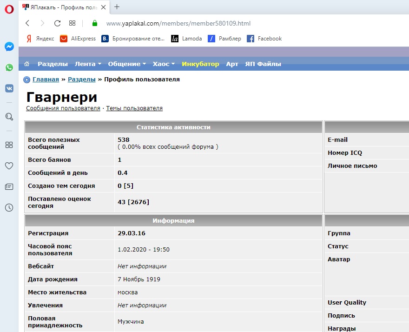Viewport: 409px width, 332px height.
Task: Open Сообщения пользователя link
Action: (x=63, y=108)
